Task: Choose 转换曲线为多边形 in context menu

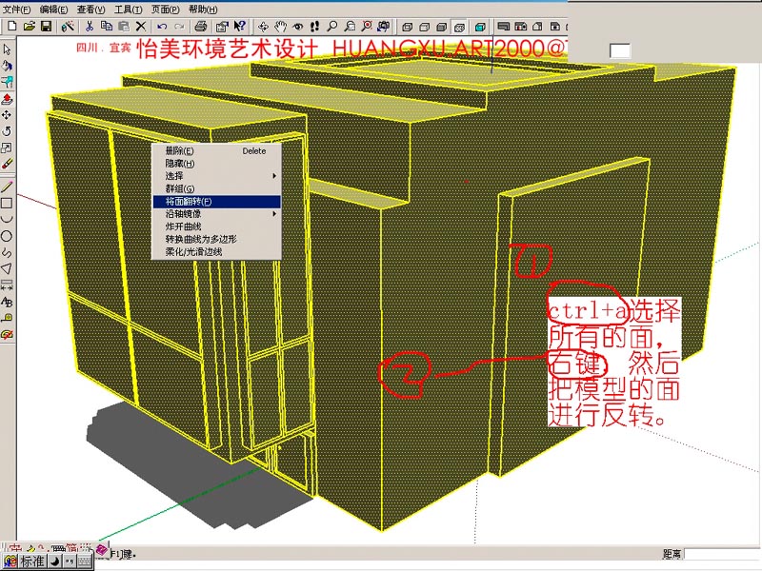Action: (x=217, y=239)
